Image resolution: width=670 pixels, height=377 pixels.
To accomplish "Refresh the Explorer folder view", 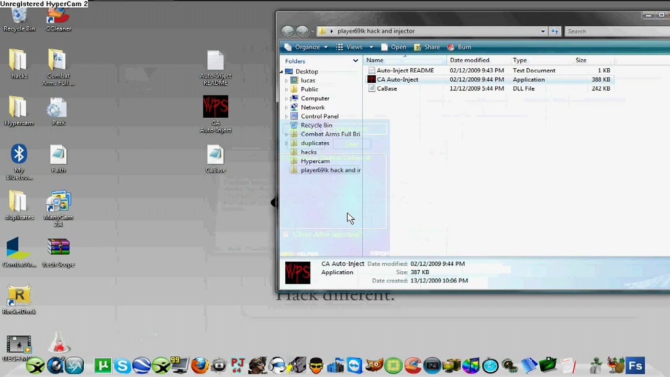I will pyautogui.click(x=555, y=31).
